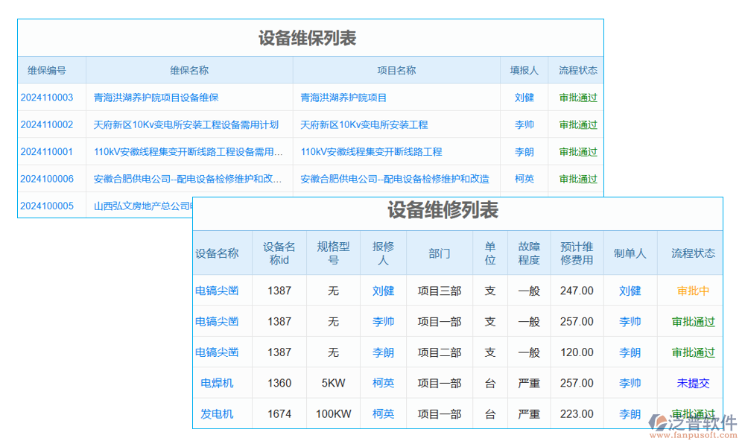Open creator 李朗 from repair list
The image size is (745, 447).
pos(630,352)
